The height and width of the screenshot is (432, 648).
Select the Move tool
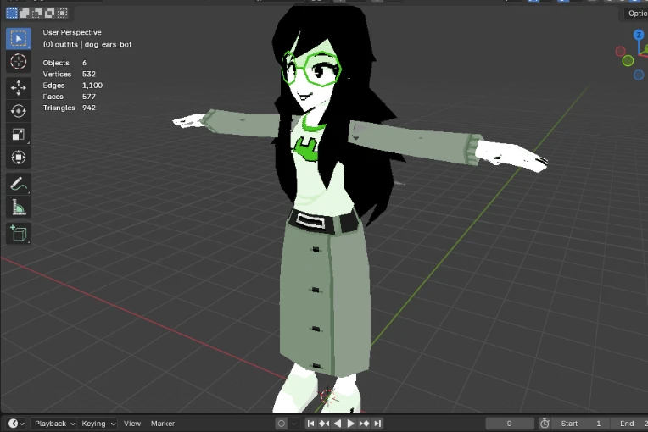[x=19, y=88]
